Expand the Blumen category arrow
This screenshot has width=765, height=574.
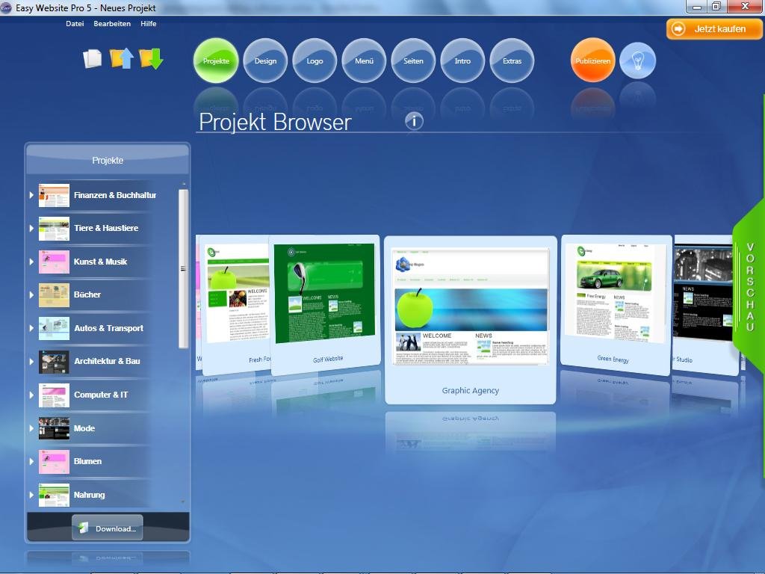[31, 461]
